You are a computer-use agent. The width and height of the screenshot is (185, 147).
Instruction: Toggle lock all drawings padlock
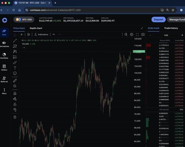tap(15, 104)
